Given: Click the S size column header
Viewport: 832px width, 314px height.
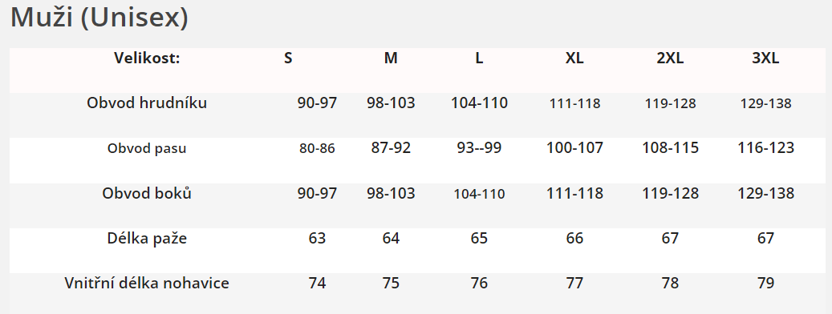Looking at the screenshot, I should (287, 58).
